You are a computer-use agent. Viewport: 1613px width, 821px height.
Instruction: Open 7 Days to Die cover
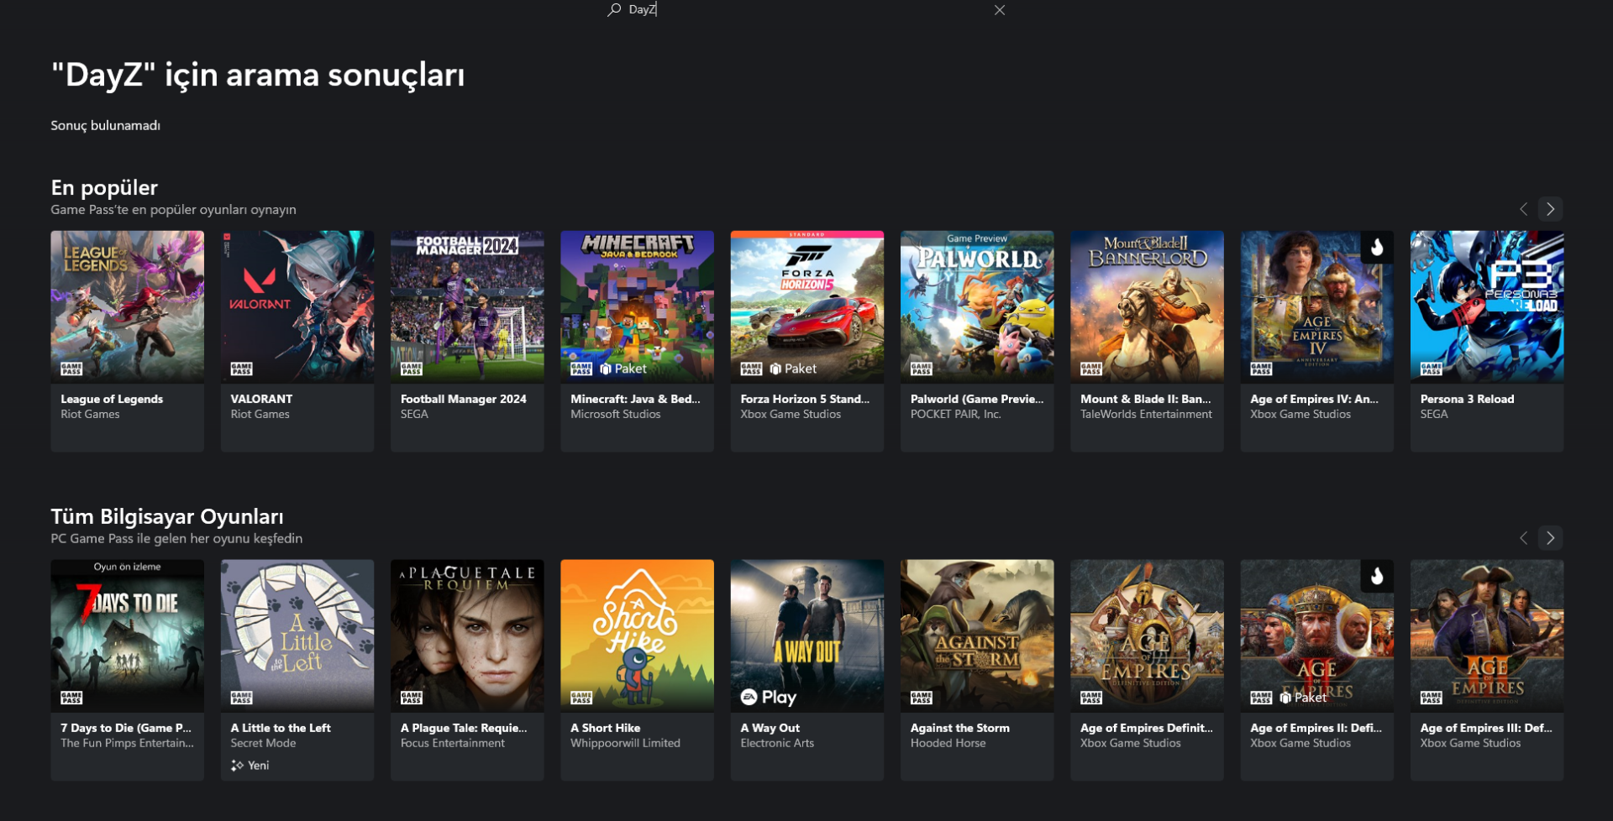click(x=128, y=636)
